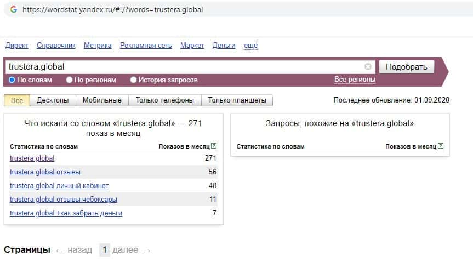Open the 'Деньги' link
The width and height of the screenshot is (473, 278).
(224, 46)
